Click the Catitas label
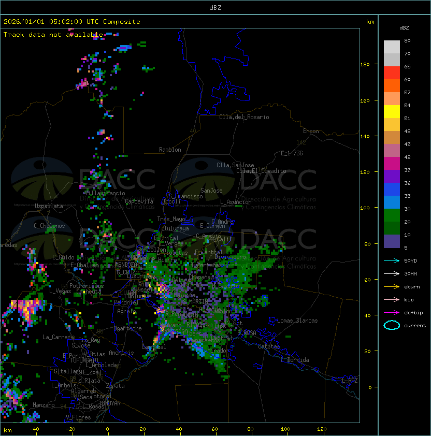Image resolution: width=431 pixels, height=436 pixels. [269, 346]
